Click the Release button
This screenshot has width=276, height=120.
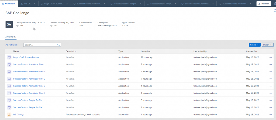tap(264, 3)
